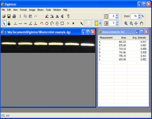
Task: Cut selection with the scissors icon
Action: coord(20,16)
